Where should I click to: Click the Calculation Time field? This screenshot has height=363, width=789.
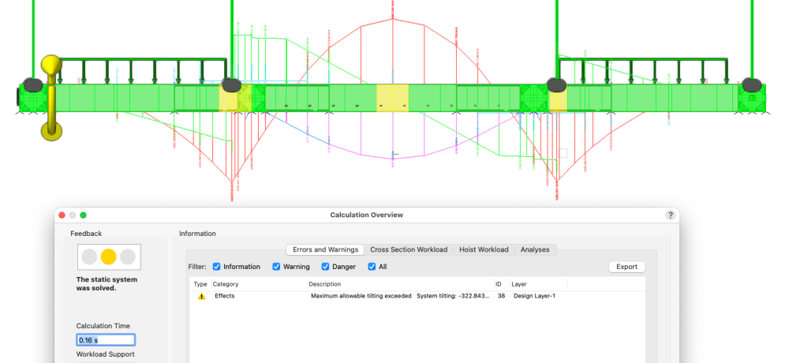click(106, 340)
